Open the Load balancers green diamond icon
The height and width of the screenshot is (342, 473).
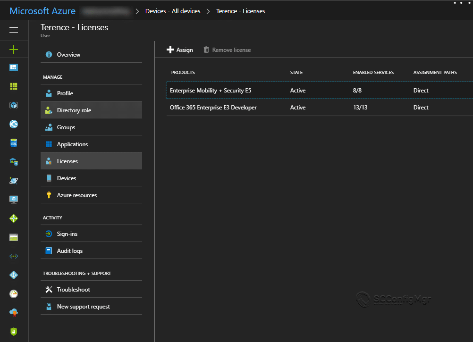tap(14, 218)
